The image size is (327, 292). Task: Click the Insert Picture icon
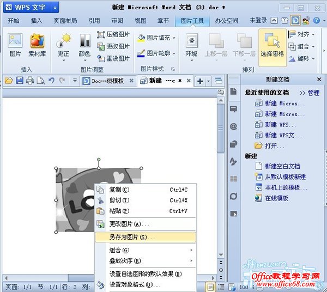pyautogui.click(x=15, y=44)
